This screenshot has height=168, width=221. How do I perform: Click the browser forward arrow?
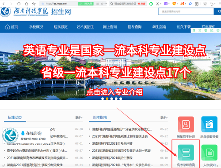tap(11, 4)
